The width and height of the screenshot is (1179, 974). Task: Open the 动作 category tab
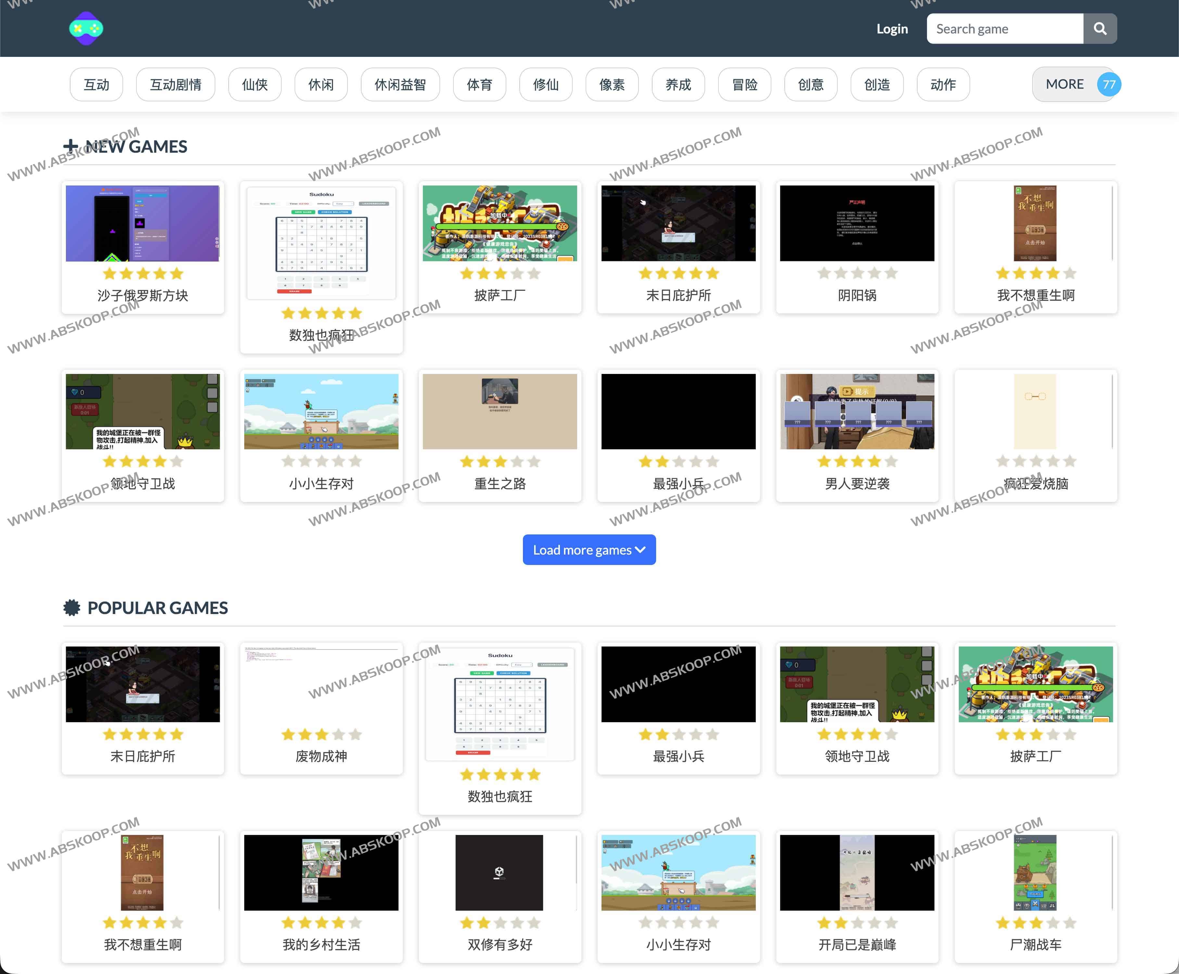(x=943, y=84)
